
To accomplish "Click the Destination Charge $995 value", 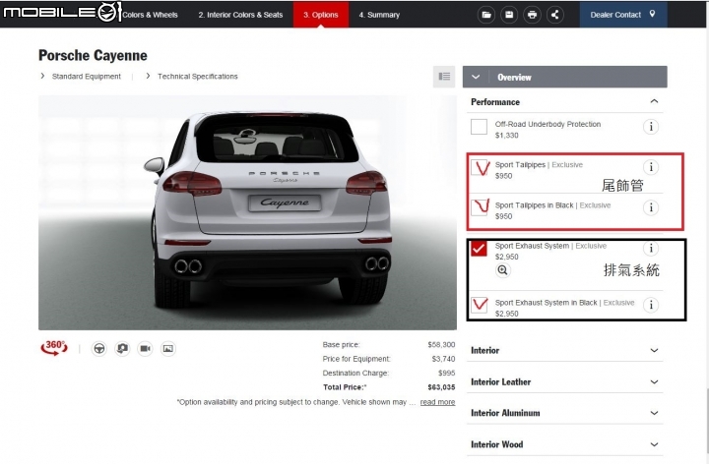I will pyautogui.click(x=446, y=373).
